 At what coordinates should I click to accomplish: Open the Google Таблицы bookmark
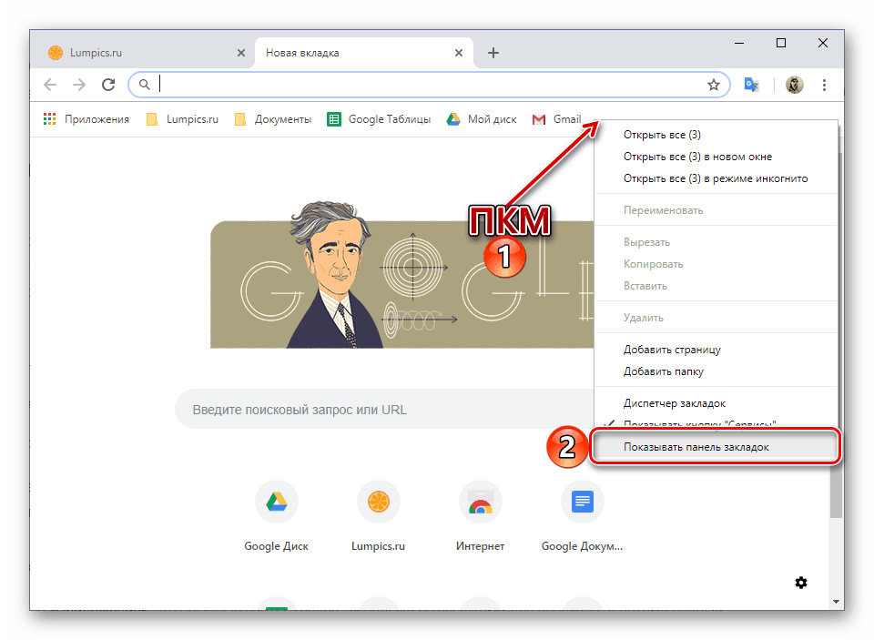pos(379,119)
